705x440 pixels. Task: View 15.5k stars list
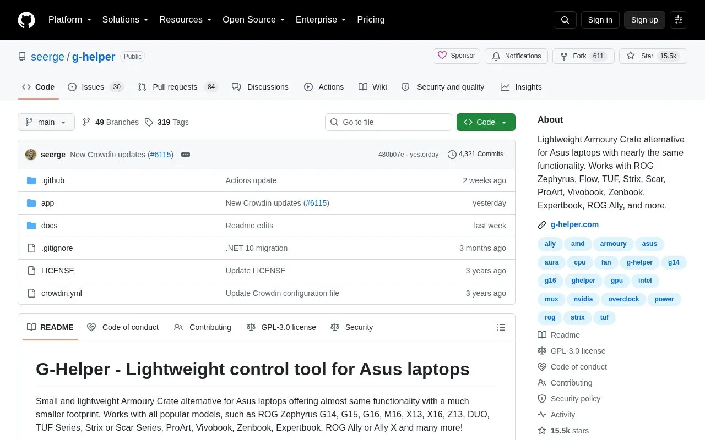click(570, 431)
